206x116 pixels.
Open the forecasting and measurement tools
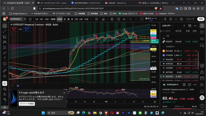point(5,48)
